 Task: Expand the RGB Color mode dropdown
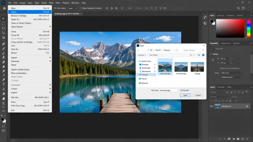click(231, 73)
